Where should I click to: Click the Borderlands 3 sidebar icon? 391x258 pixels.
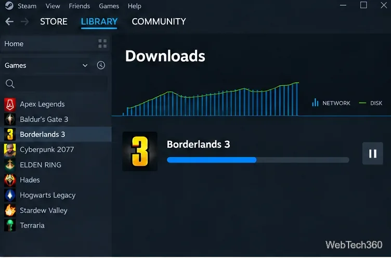click(x=10, y=135)
